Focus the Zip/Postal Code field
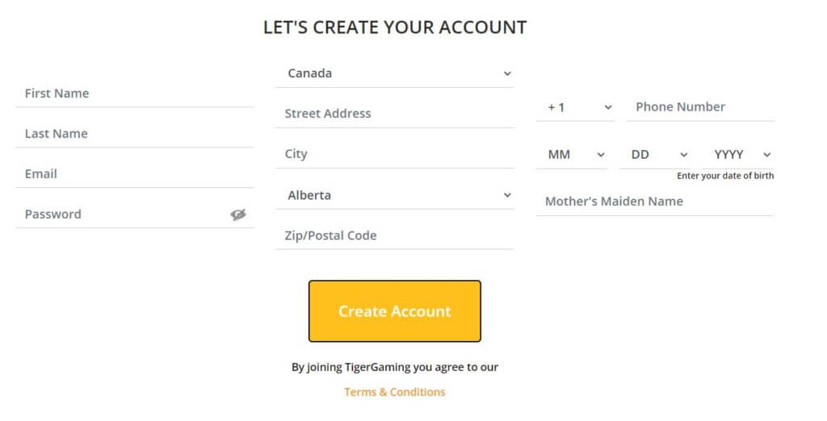The height and width of the screenshot is (421, 827). pyautogui.click(x=394, y=236)
